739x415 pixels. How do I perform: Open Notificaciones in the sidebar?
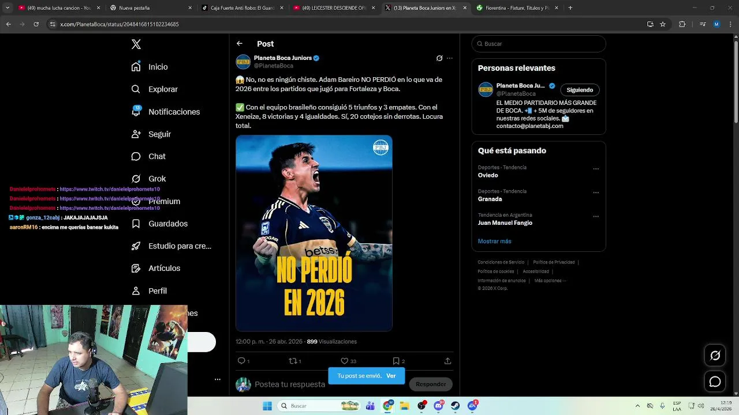point(165,112)
